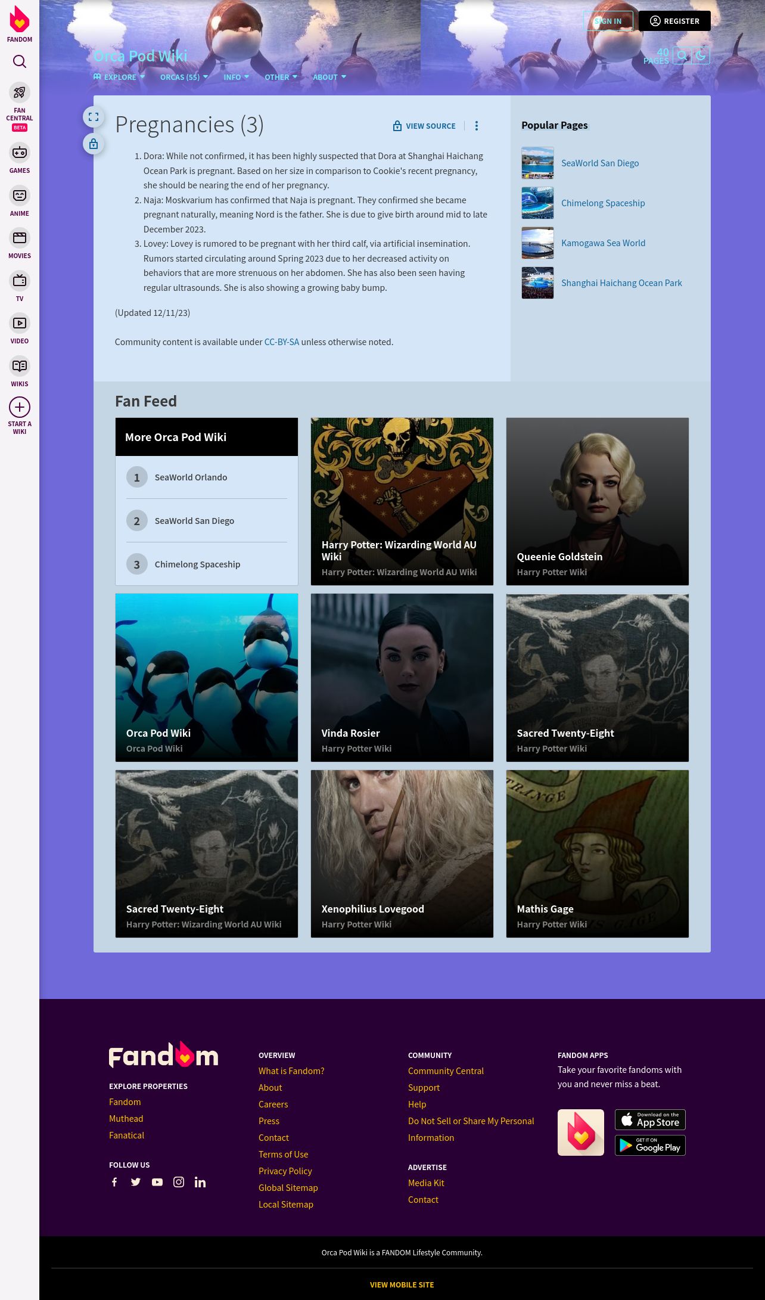Open the About dropdown menu

[329, 77]
